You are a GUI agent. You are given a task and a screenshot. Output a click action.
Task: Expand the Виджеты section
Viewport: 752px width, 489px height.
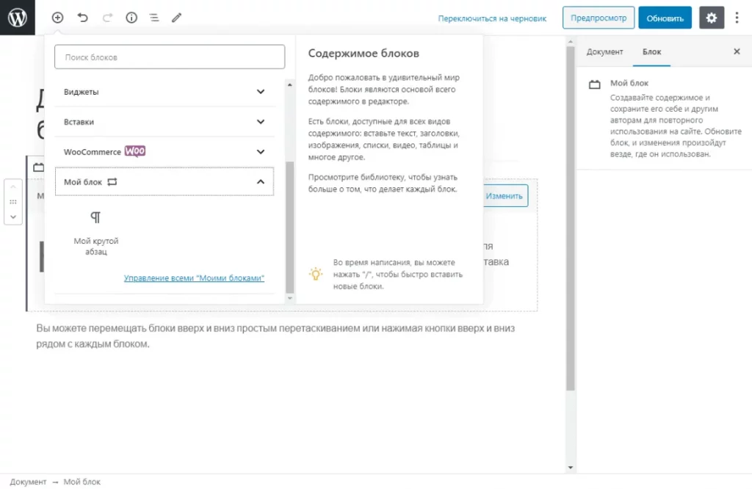(x=164, y=92)
